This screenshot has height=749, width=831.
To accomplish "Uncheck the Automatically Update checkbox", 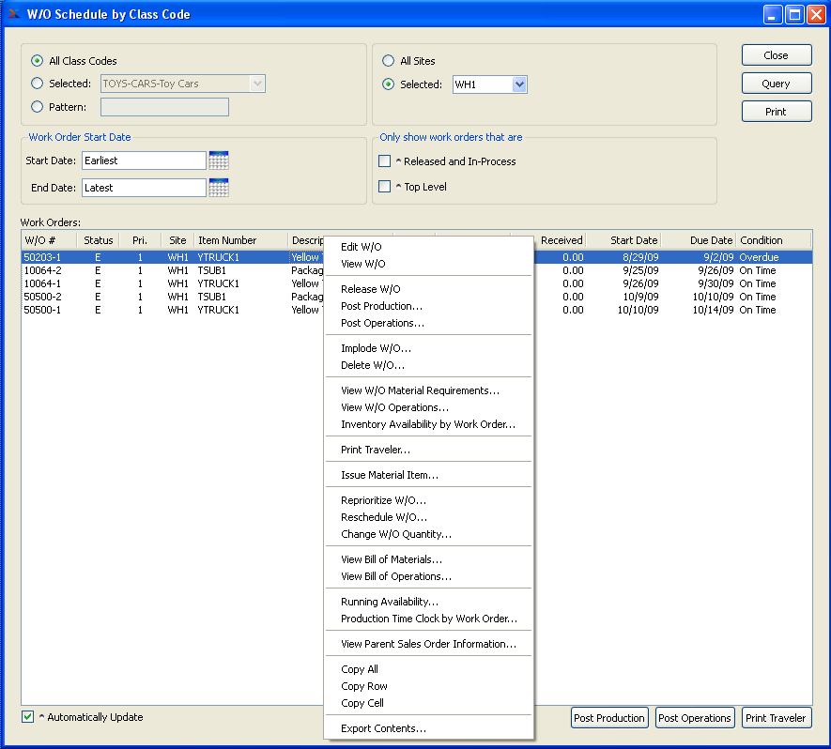I will coord(28,717).
